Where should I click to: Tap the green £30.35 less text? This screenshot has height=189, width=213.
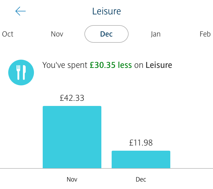click(111, 65)
